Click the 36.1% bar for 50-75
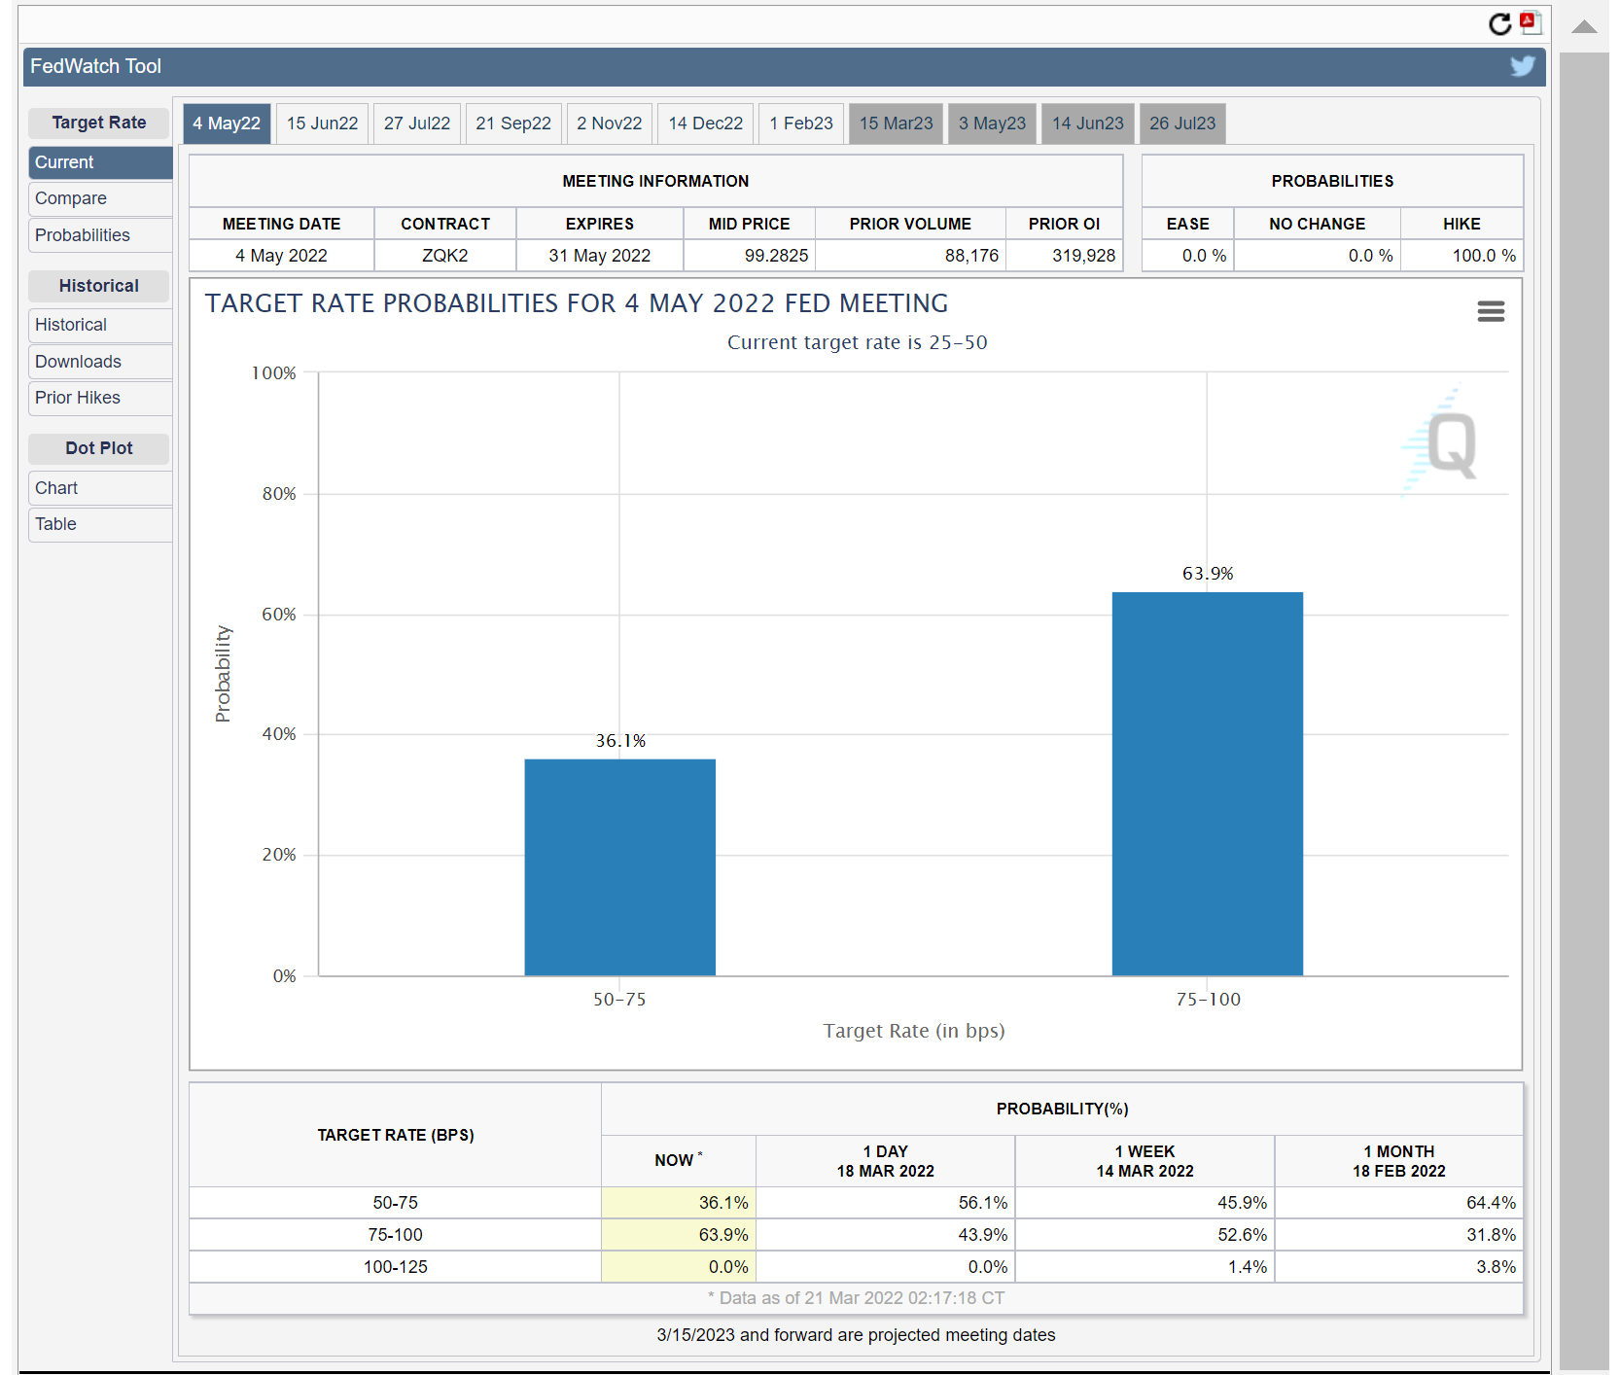1620x1375 pixels. tap(619, 867)
